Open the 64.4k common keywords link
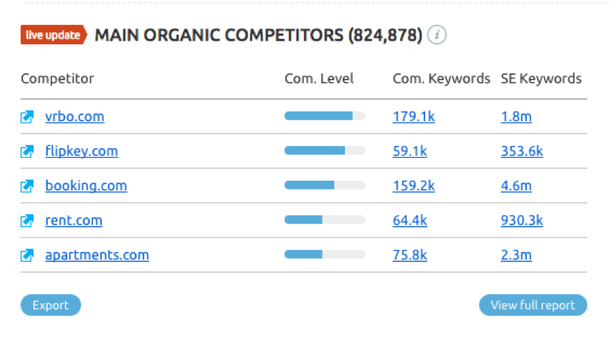The width and height of the screenshot is (610, 344). pyautogui.click(x=410, y=220)
